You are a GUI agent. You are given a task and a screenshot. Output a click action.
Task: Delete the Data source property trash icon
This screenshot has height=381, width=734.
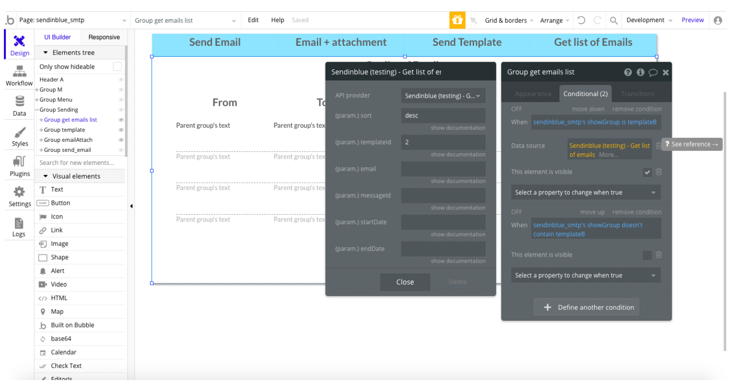658,146
